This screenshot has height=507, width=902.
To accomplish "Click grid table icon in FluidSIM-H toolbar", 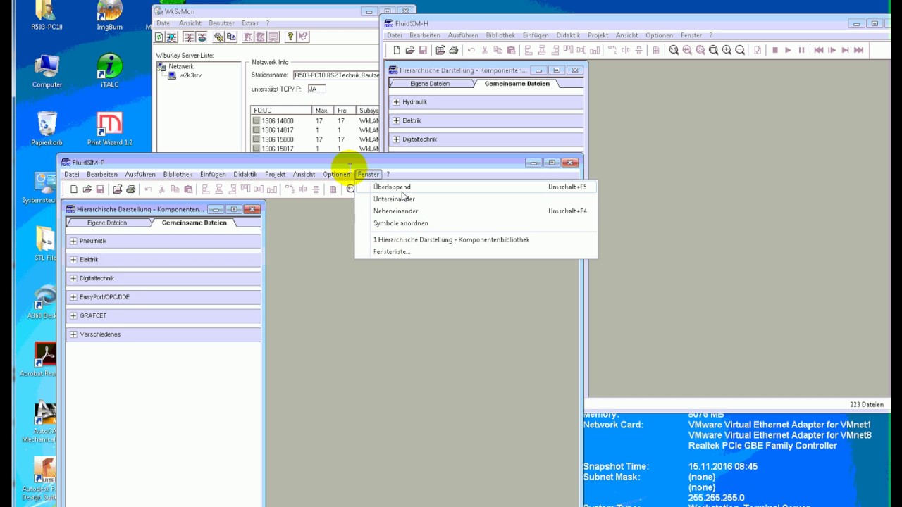I will (656, 50).
